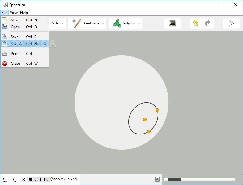Click the Sphaerica Java app icon

[5, 5]
